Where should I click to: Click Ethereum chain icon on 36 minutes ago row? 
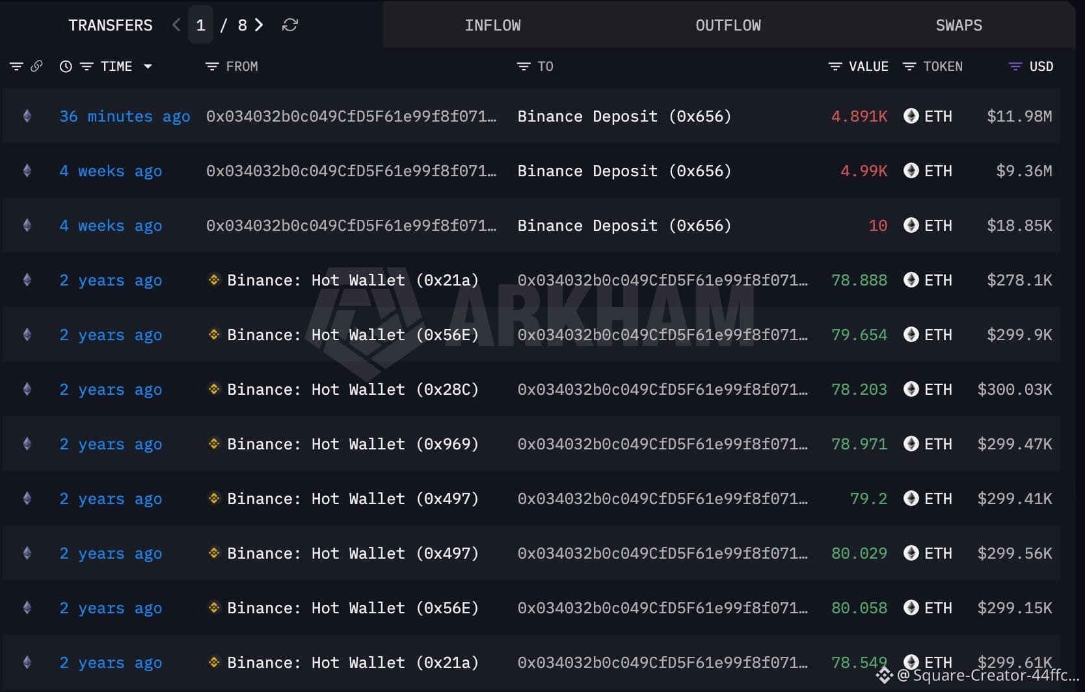tap(27, 116)
